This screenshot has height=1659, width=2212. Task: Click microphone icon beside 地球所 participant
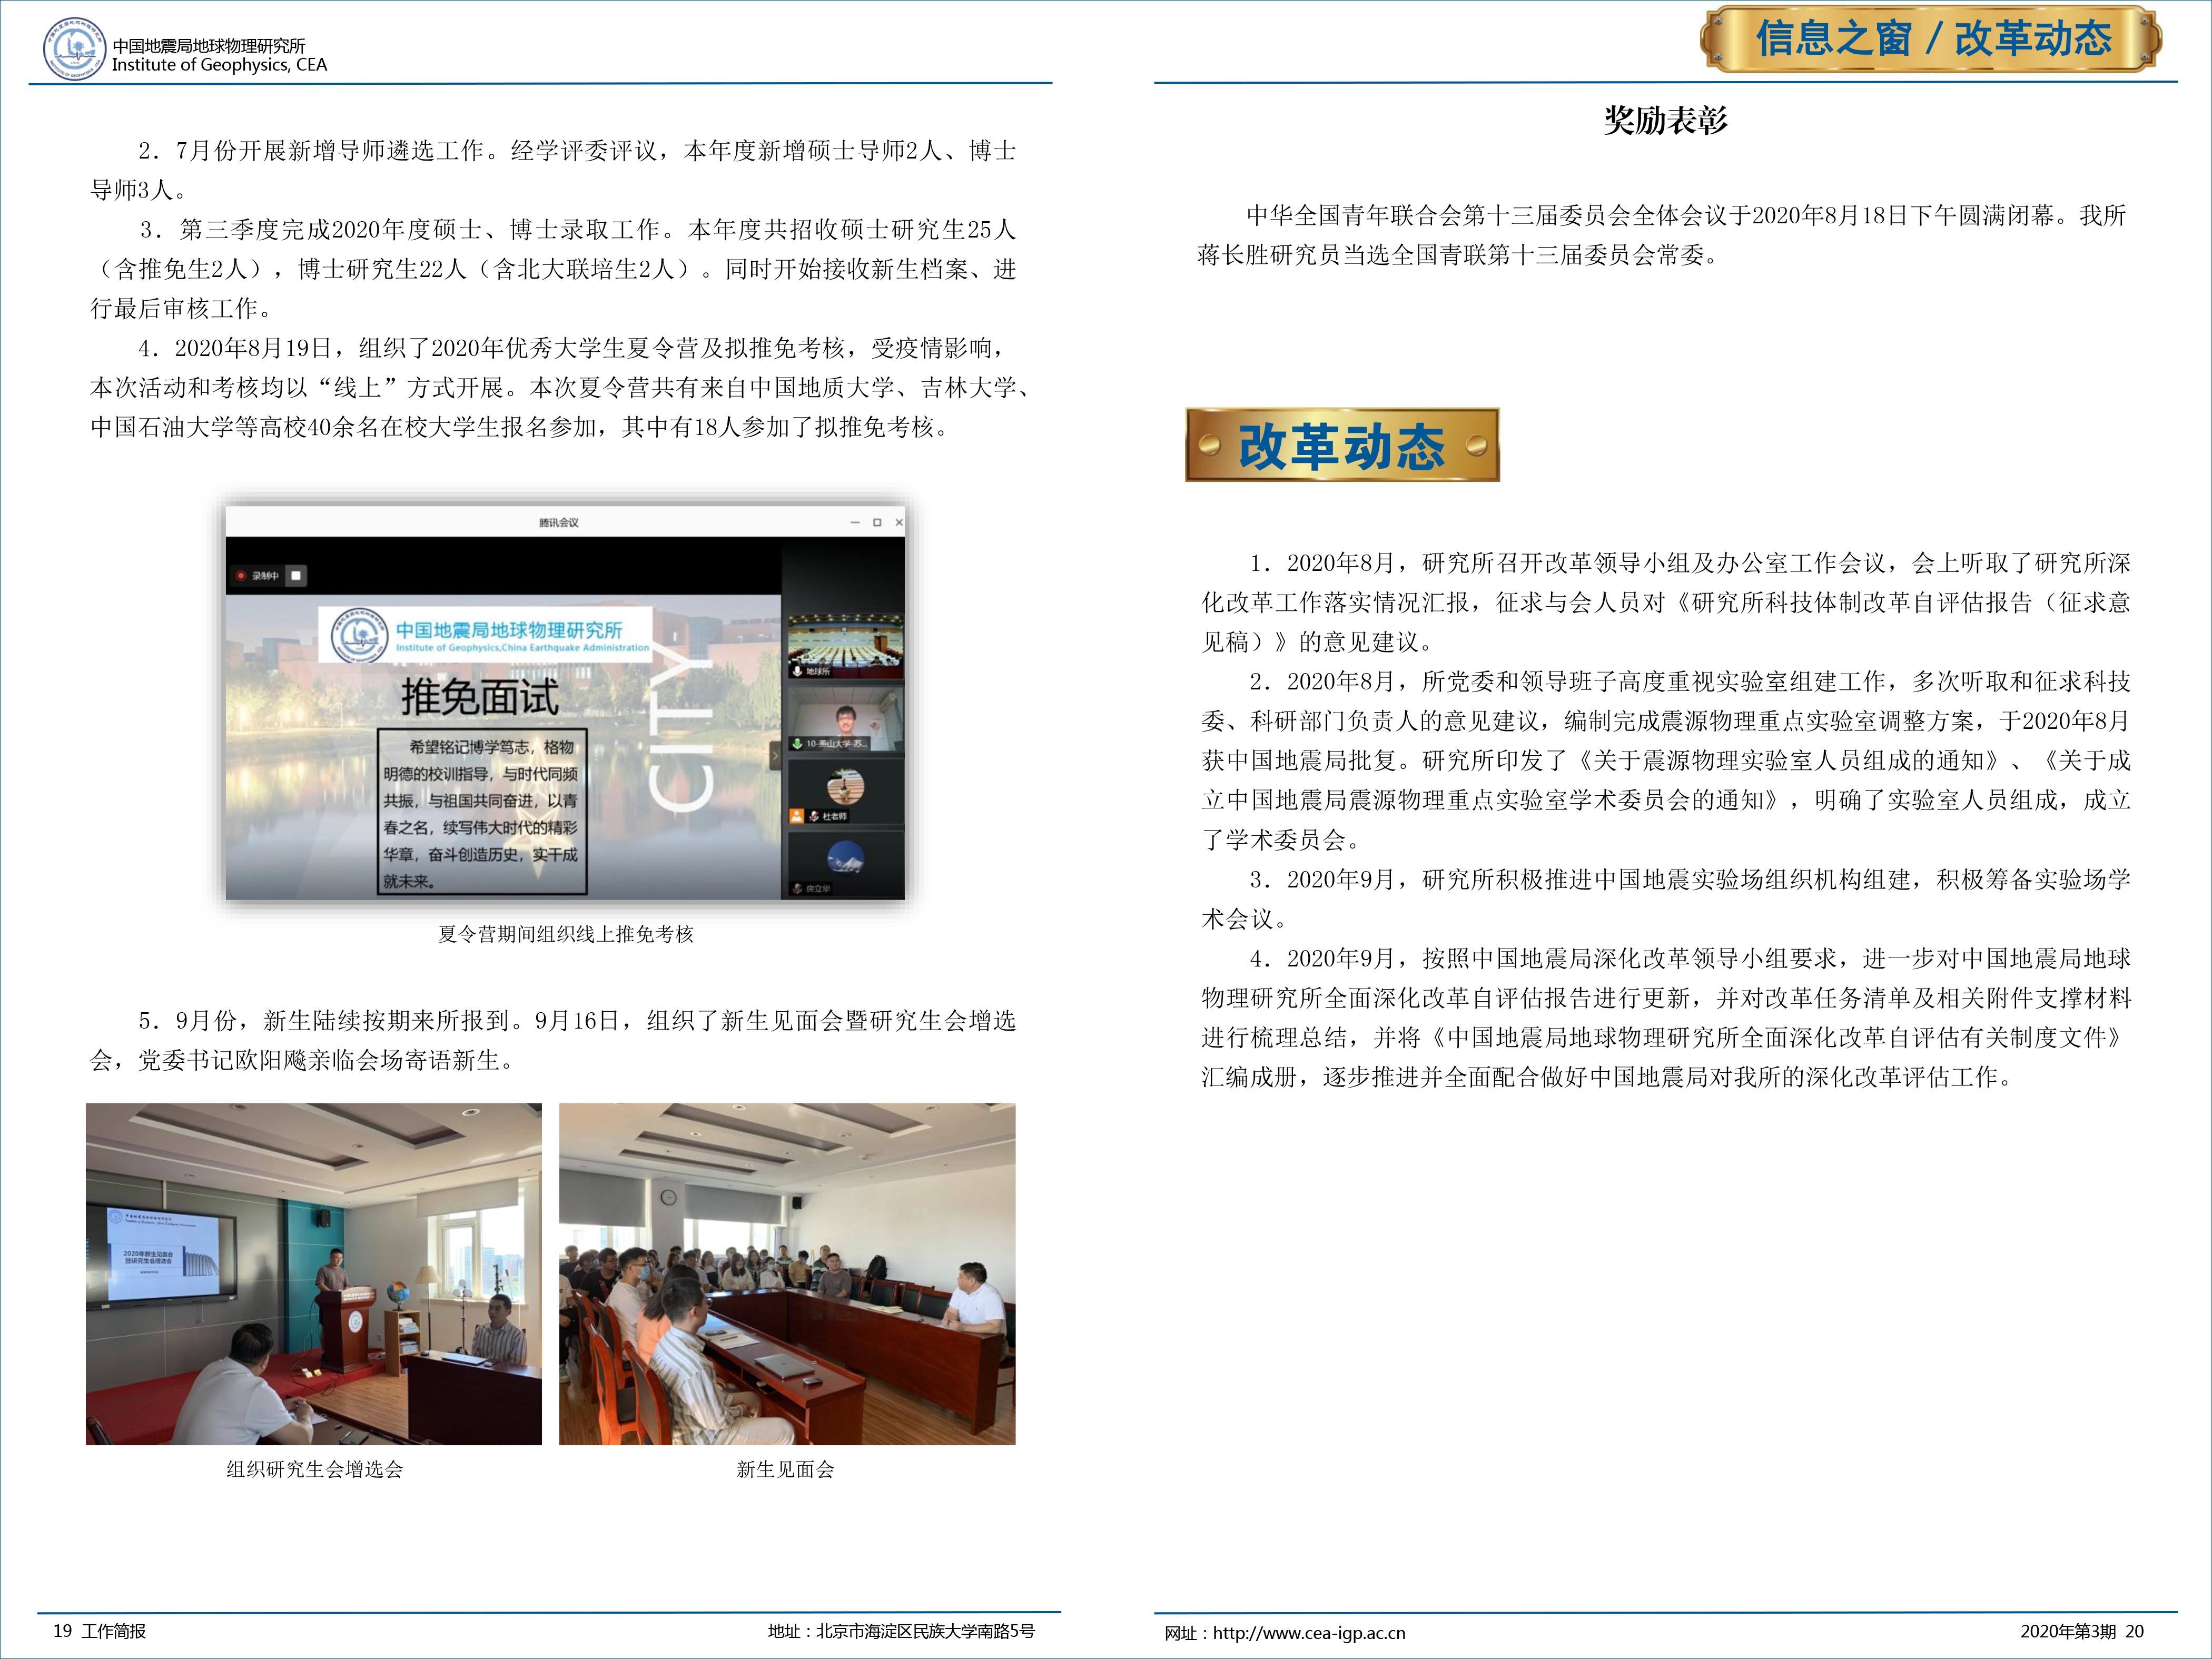(x=797, y=671)
